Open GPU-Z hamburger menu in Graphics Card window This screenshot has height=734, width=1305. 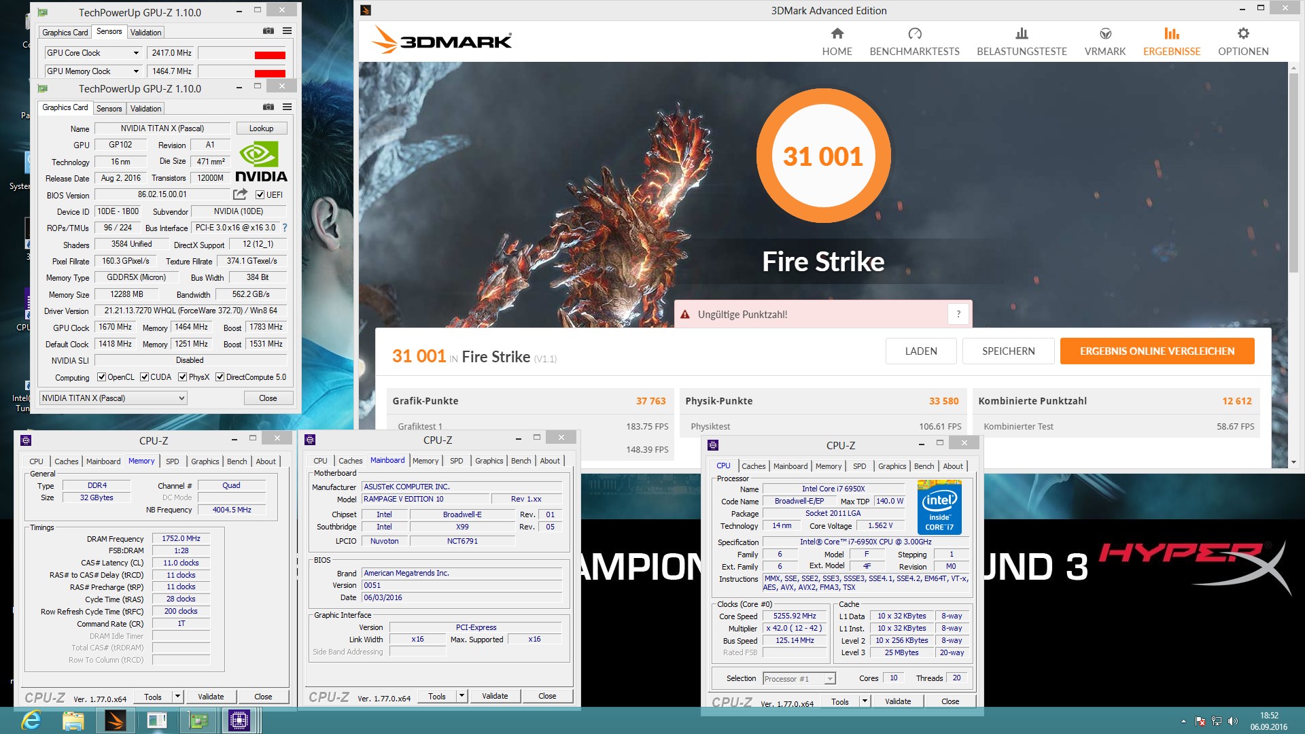tap(288, 107)
